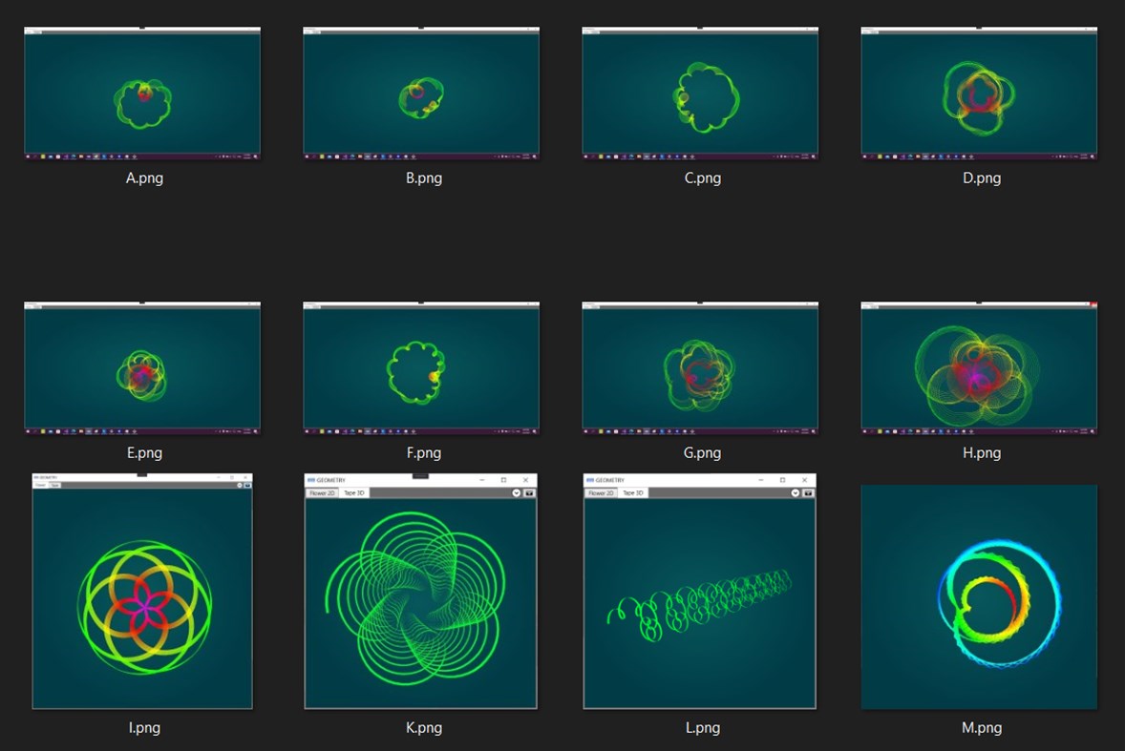The width and height of the screenshot is (1125, 751).
Task: Expand the dropdown arrow in L.png's toolbar
Action: point(796,492)
